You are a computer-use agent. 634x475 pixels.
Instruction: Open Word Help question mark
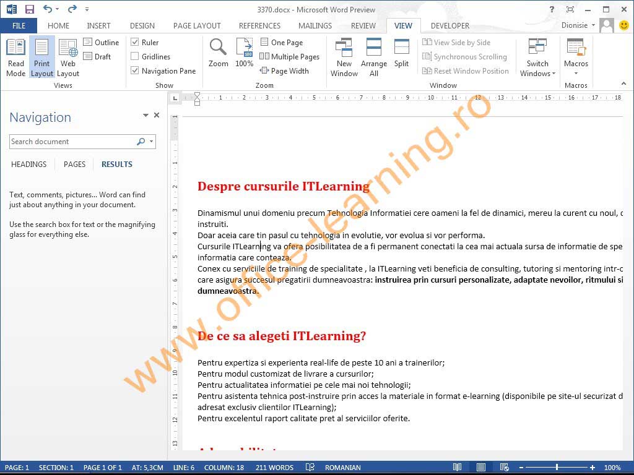point(552,9)
